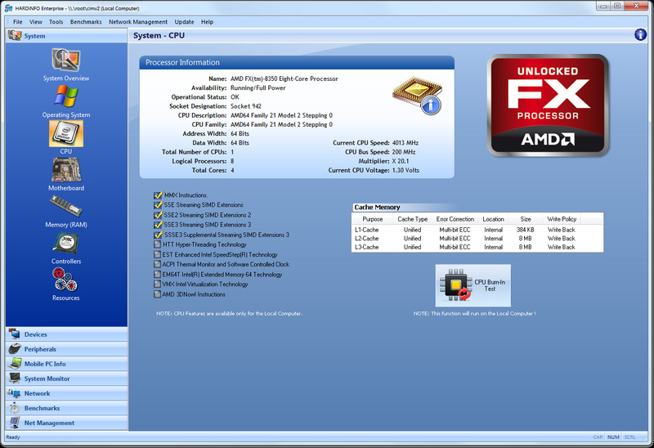This screenshot has width=654, height=448.
Task: Expand the Mobile PC Info section
Action: coord(67,364)
